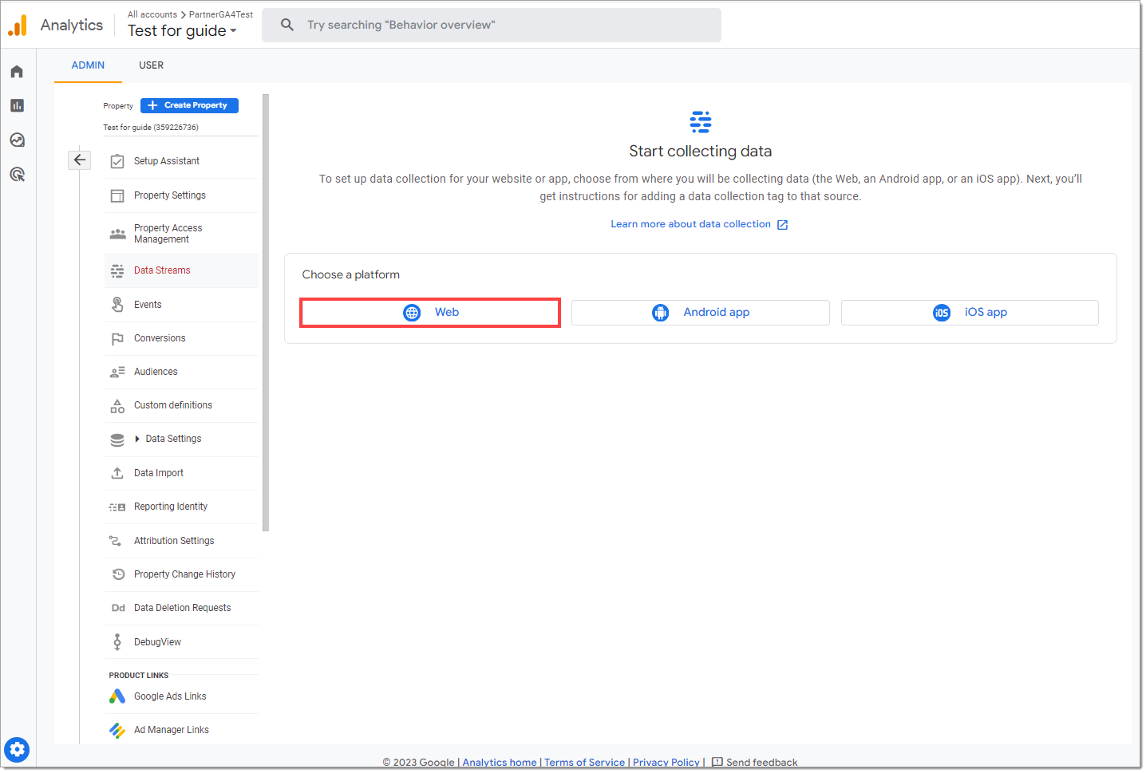Viewport: 1146px width, 773px height.
Task: Choose the iOS app platform button
Action: click(x=970, y=313)
